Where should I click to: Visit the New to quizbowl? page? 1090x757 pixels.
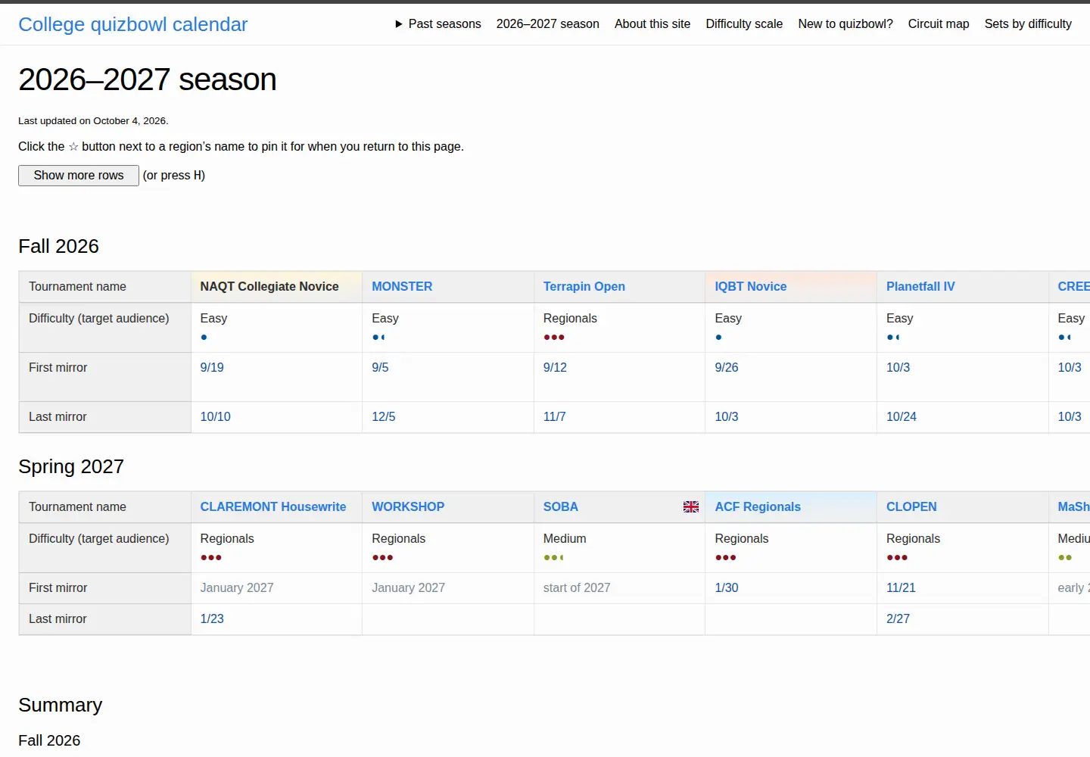coord(846,24)
